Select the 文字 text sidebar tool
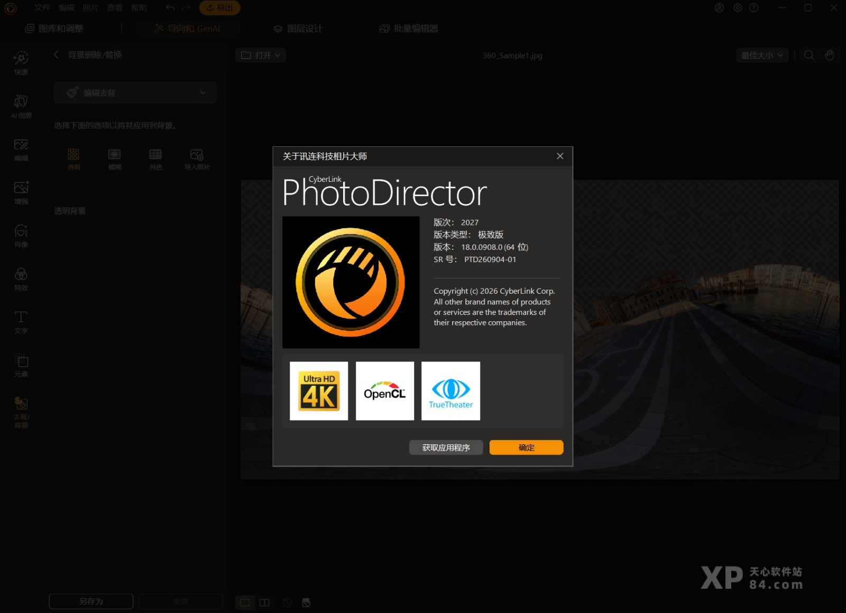This screenshot has width=846, height=613. coord(21,322)
